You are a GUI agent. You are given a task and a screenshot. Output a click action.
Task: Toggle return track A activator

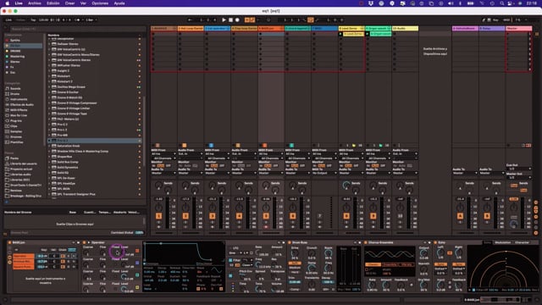pyautogui.click(x=460, y=216)
